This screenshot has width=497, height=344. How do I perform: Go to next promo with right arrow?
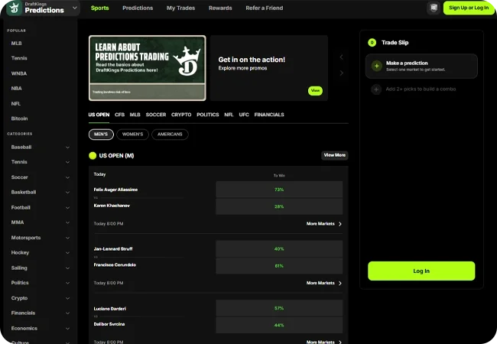click(x=341, y=73)
